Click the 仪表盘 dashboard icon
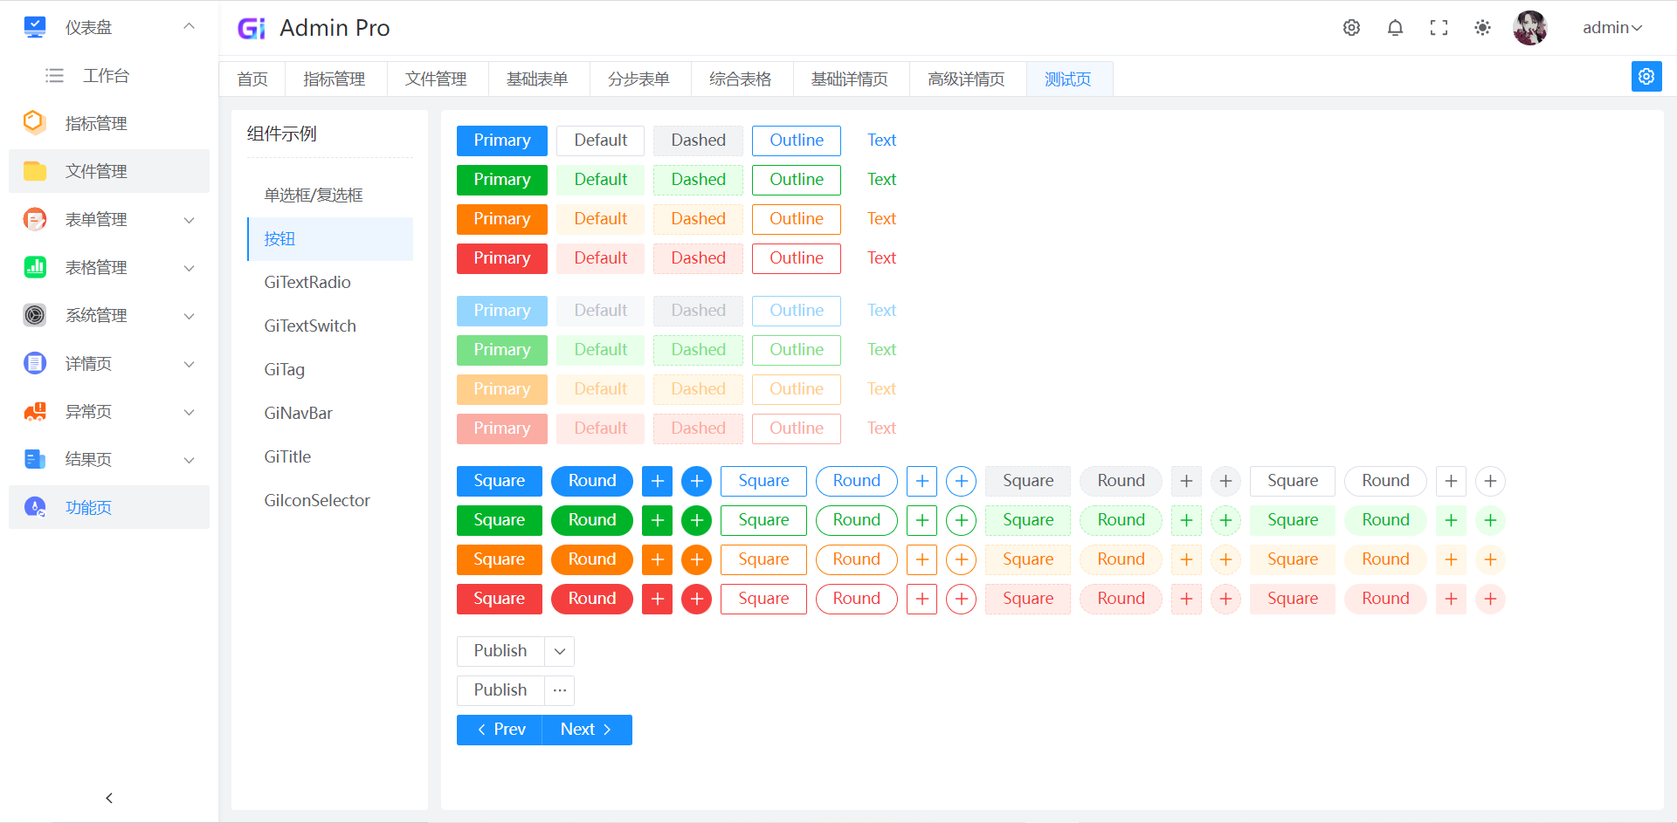The image size is (1677, 823). click(34, 26)
